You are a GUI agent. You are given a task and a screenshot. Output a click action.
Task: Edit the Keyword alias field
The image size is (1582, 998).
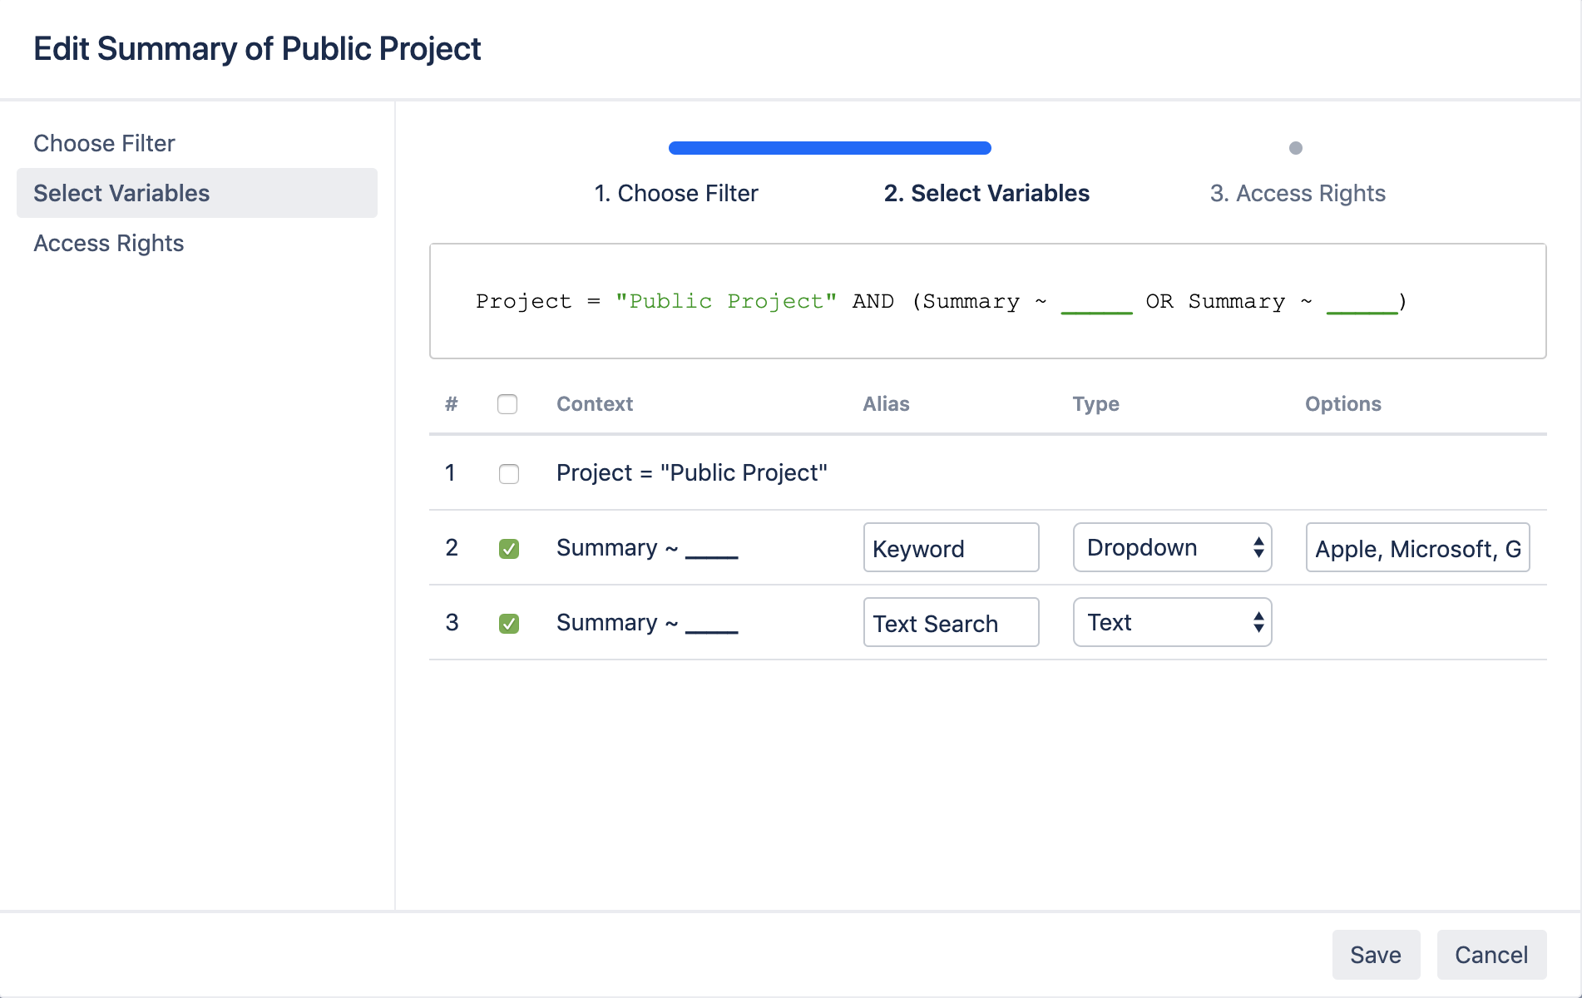[x=951, y=548]
